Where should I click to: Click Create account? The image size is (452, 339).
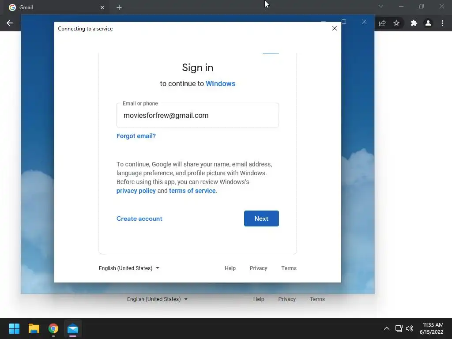click(x=139, y=218)
